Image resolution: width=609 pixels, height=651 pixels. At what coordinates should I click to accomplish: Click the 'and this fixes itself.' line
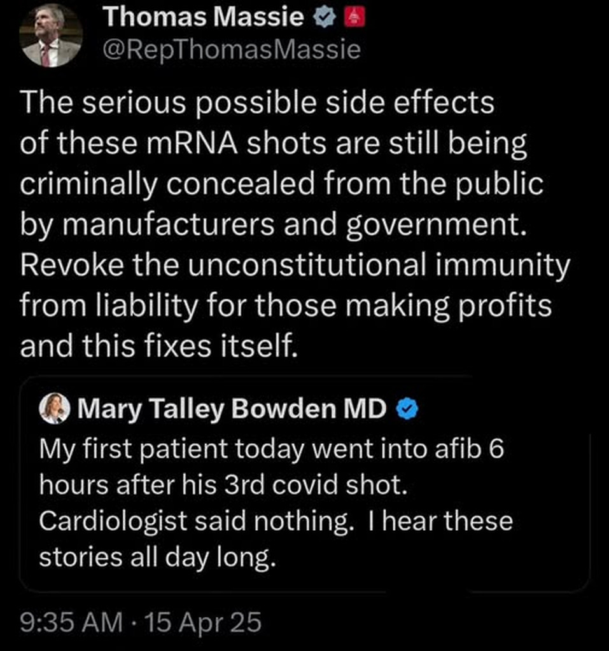click(158, 347)
